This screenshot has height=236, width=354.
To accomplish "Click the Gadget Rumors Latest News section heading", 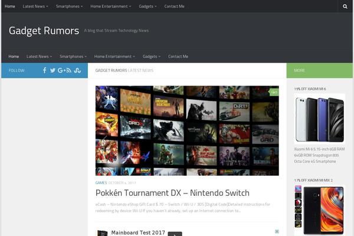I will point(124,70).
